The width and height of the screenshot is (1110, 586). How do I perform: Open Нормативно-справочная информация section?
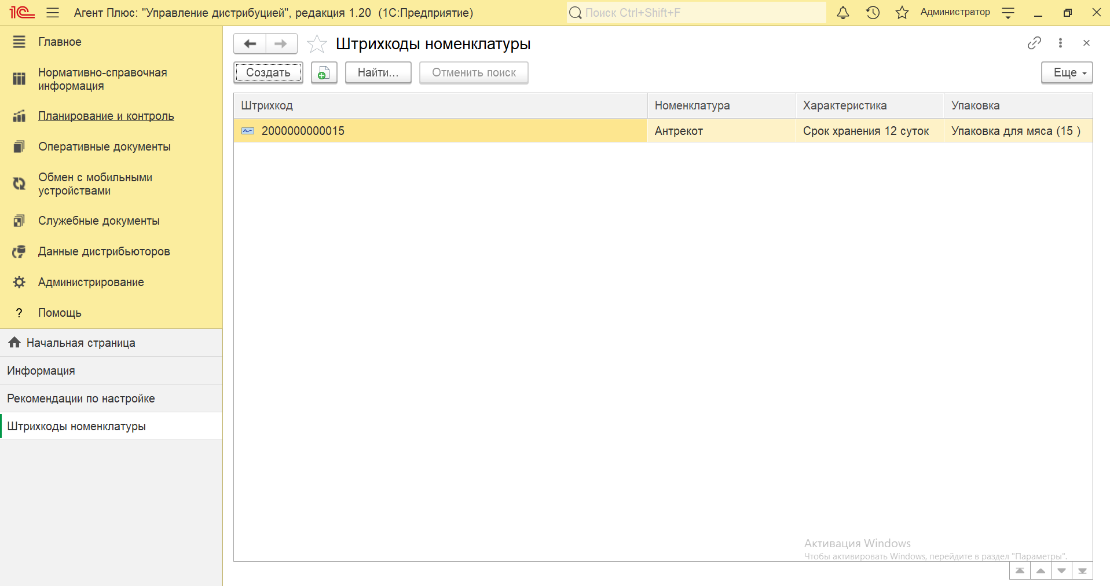(102, 79)
